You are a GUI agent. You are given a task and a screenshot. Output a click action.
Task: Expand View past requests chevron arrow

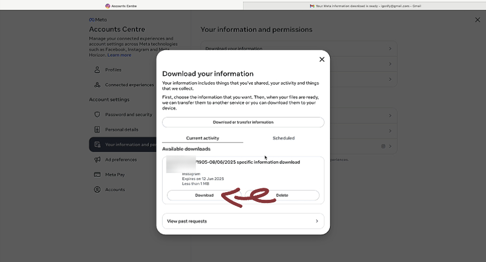click(x=317, y=221)
